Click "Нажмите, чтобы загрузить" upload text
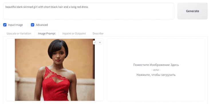This screenshot has height=104, width=209. 156,75
